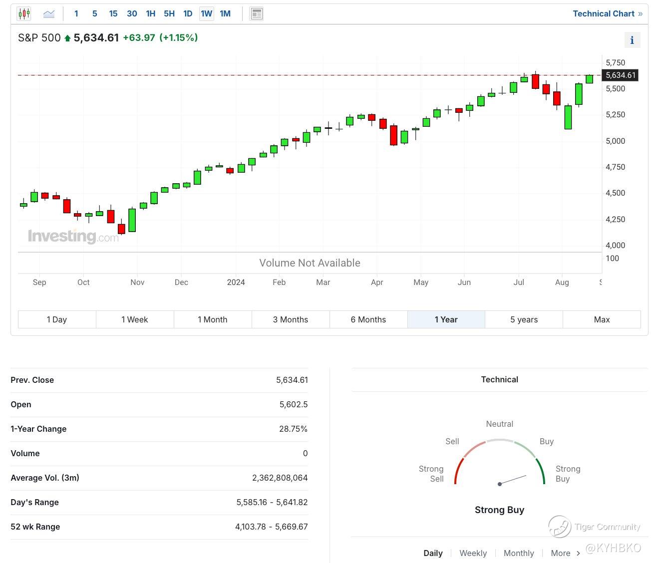Choose the 3 Months range
The image size is (654, 563).
tap(291, 319)
